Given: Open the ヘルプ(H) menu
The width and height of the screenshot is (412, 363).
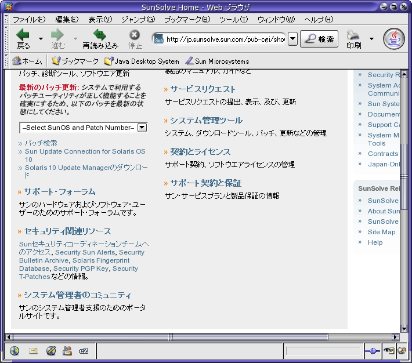Looking at the screenshot, I should [x=319, y=20].
